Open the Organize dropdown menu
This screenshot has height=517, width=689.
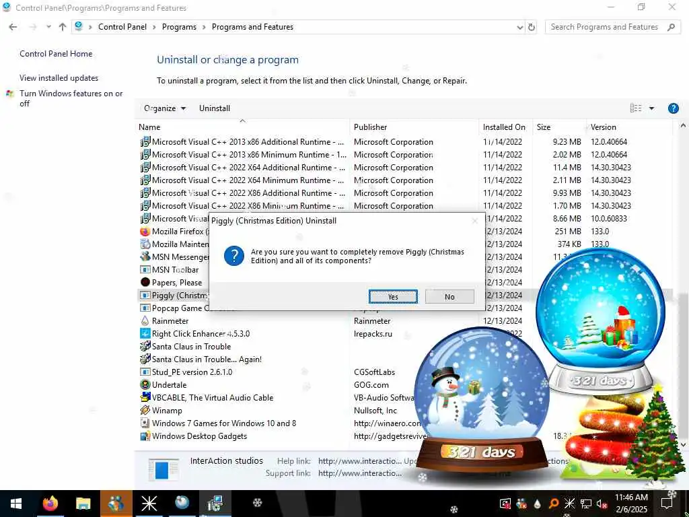165,108
